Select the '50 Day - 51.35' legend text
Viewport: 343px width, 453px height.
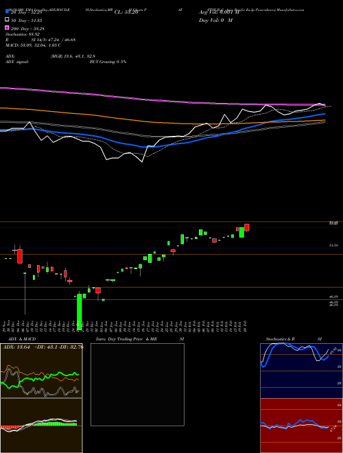[x=27, y=21]
